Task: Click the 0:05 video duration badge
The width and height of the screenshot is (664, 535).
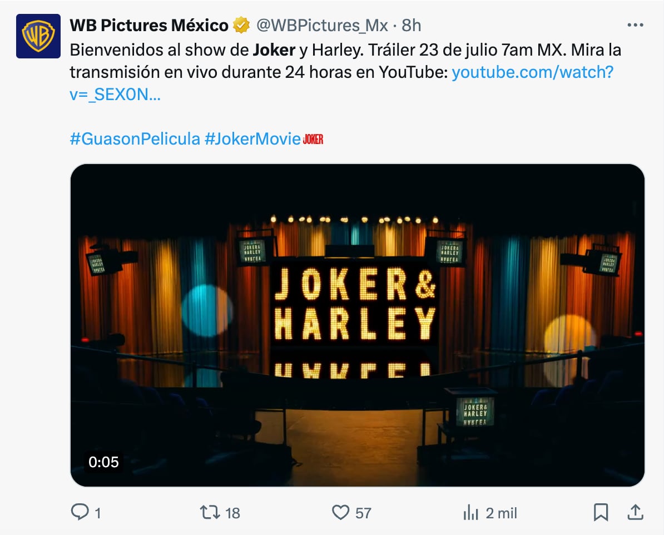Action: [103, 462]
